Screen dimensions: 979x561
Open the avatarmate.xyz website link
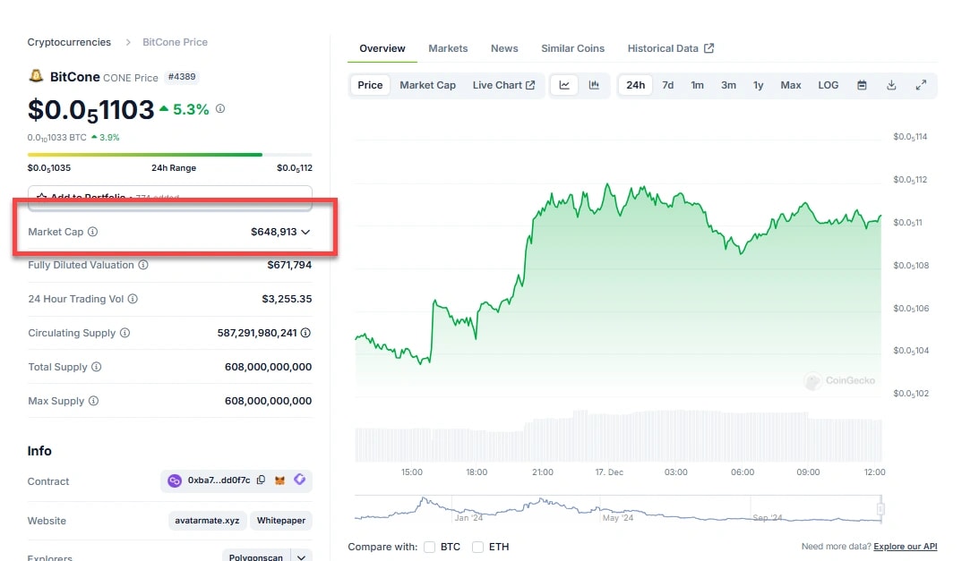206,520
